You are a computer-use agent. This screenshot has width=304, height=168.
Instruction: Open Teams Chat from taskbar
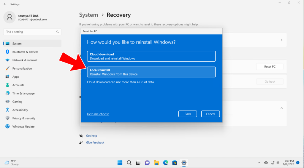click(147, 163)
